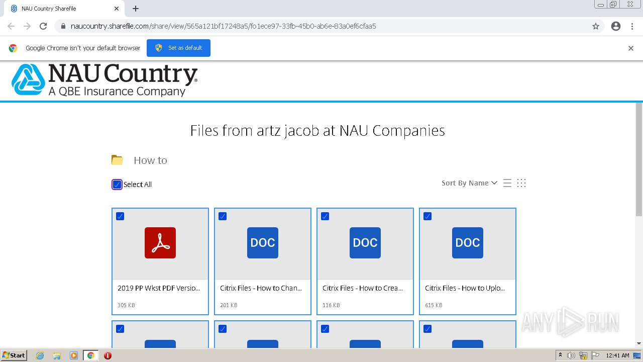Click the Chrome taskbar icon

coord(91,355)
